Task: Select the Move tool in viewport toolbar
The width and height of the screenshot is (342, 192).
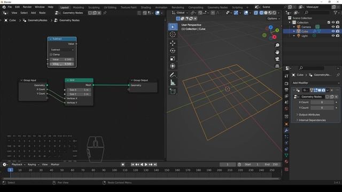Action: pyautogui.click(x=173, y=43)
